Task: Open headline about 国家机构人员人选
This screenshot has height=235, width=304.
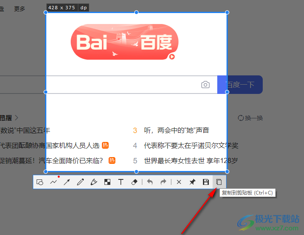Action: point(50,145)
